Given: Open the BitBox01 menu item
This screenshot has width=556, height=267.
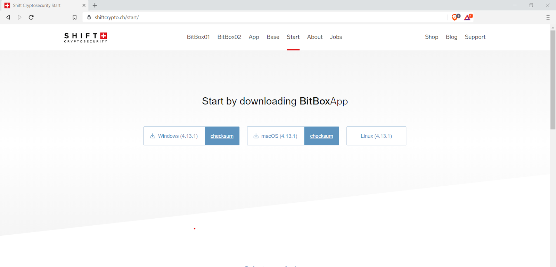Looking at the screenshot, I should point(198,37).
